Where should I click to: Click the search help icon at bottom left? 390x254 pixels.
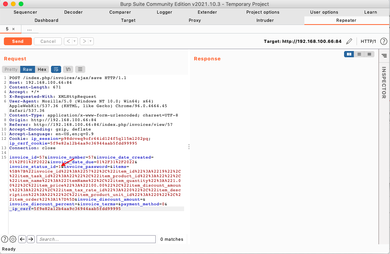coord(5,239)
